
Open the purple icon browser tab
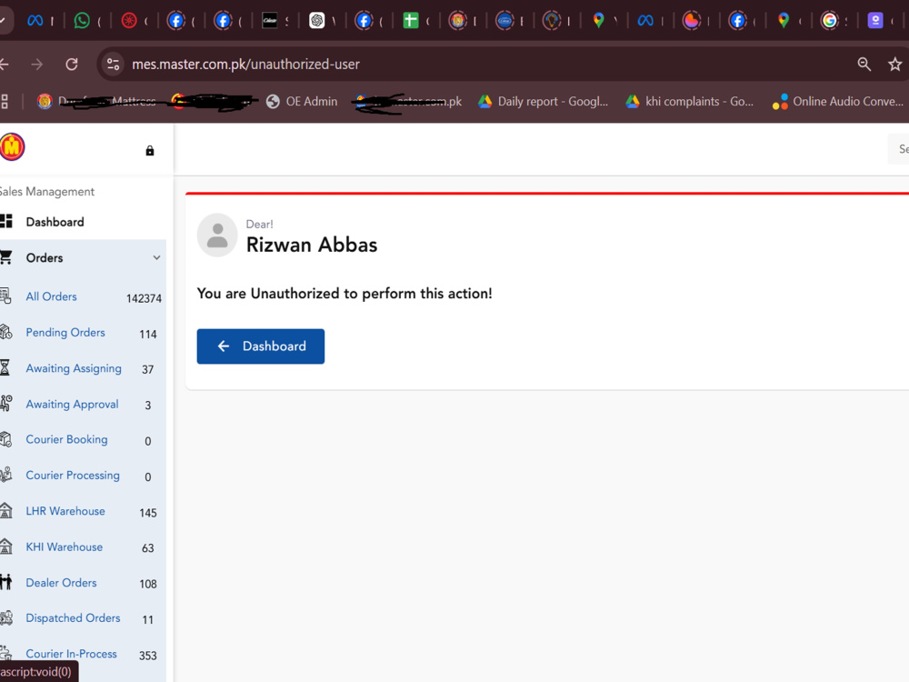874,21
